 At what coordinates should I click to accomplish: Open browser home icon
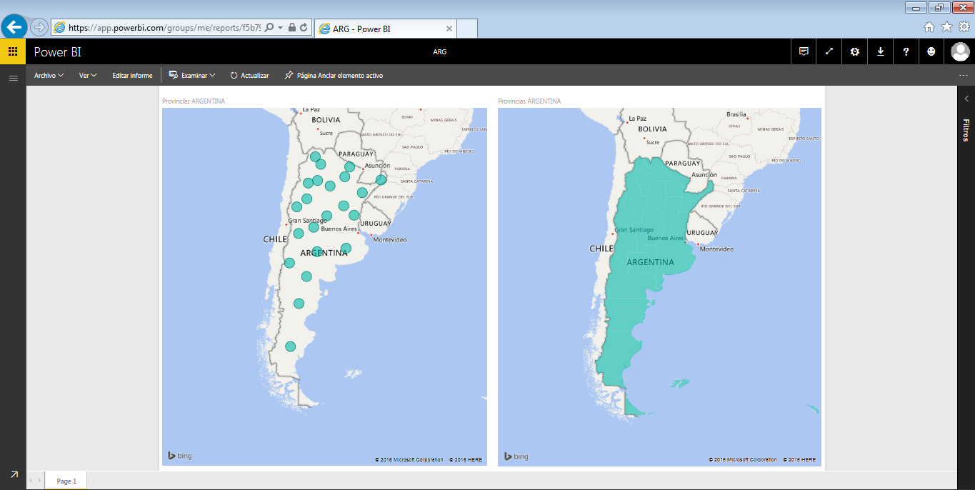(929, 27)
